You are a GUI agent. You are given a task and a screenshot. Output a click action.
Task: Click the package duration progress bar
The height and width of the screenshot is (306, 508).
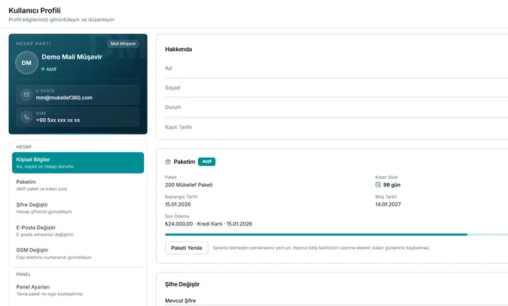337,234
